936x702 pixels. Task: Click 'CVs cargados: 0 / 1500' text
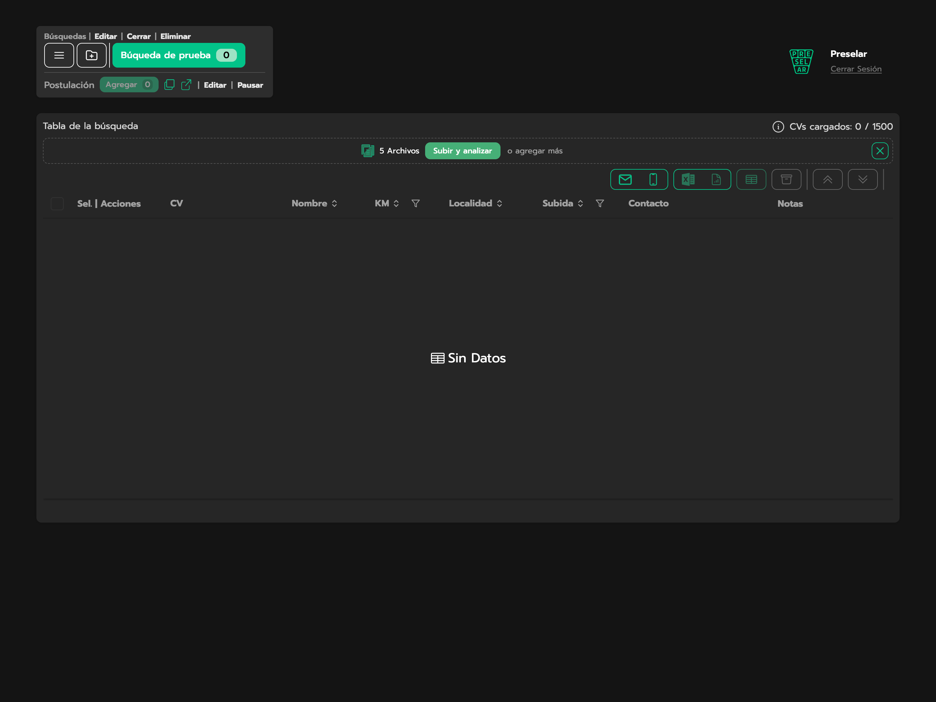click(x=841, y=126)
